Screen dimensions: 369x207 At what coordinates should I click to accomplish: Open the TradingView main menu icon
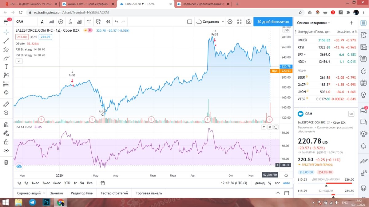[x=6, y=21]
